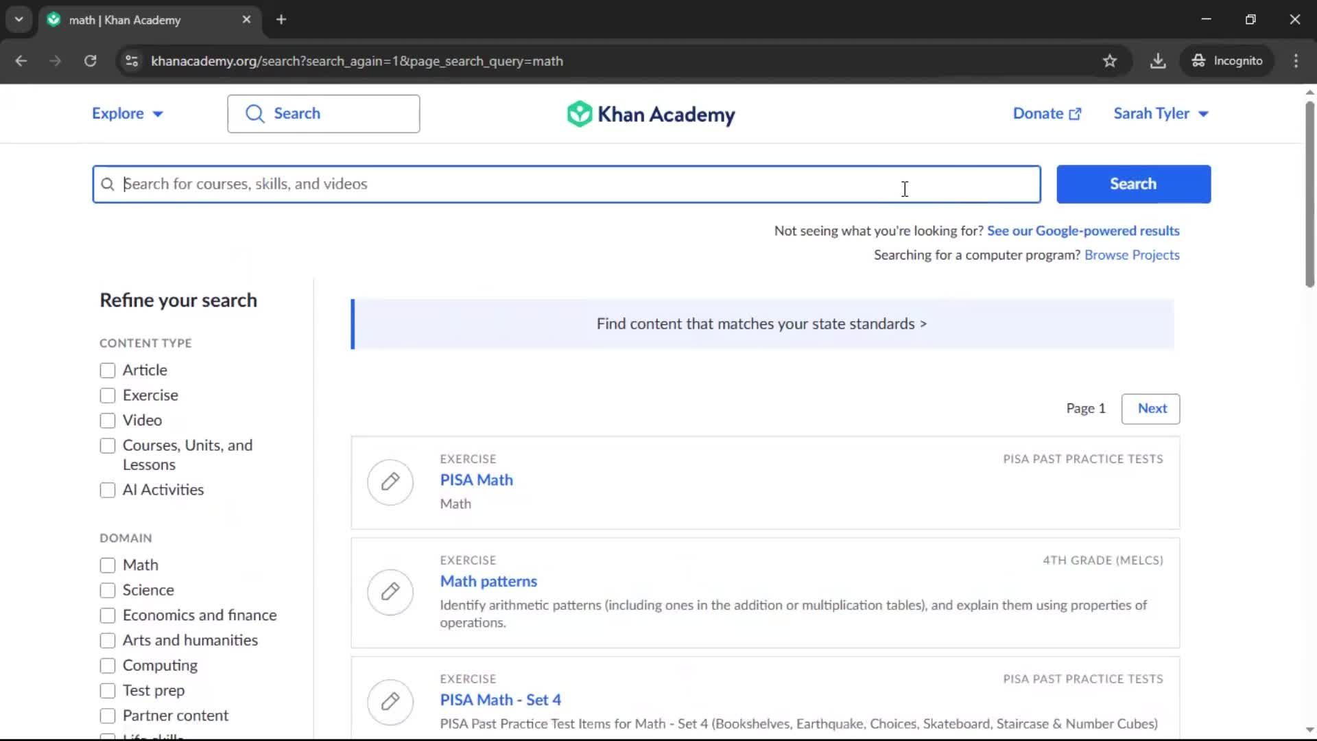Image resolution: width=1317 pixels, height=741 pixels.
Task: Click the pencil icon beside PISA Math - Set 4
Action: (390, 702)
